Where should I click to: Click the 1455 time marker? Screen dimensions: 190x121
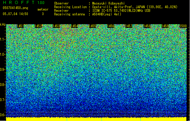click(x=92, y=26)
